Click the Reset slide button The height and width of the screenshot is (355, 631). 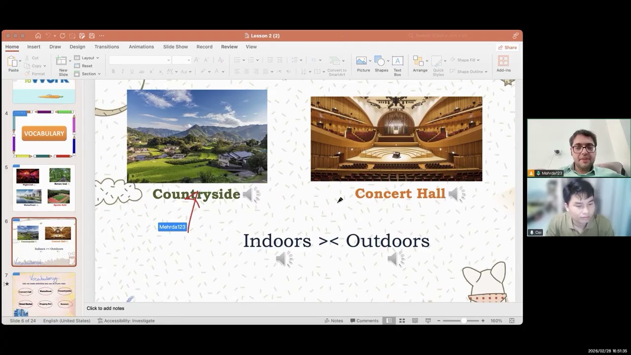[84, 66]
